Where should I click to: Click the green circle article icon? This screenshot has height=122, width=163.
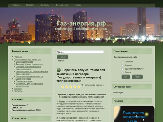click(x=59, y=70)
